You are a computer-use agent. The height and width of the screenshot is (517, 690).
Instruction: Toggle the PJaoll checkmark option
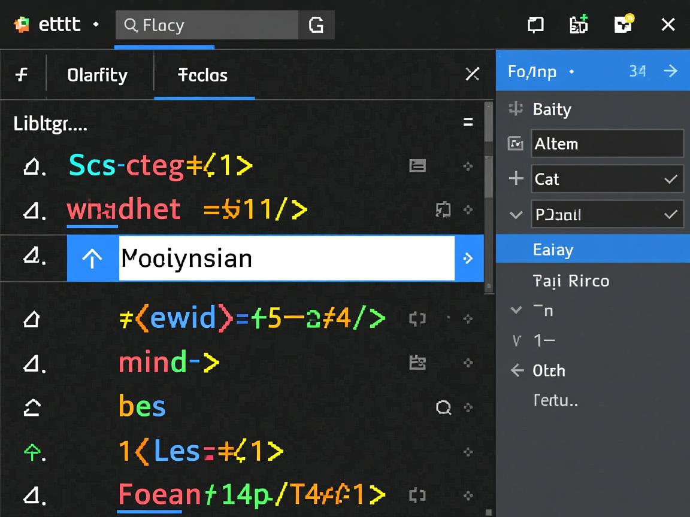point(671,214)
